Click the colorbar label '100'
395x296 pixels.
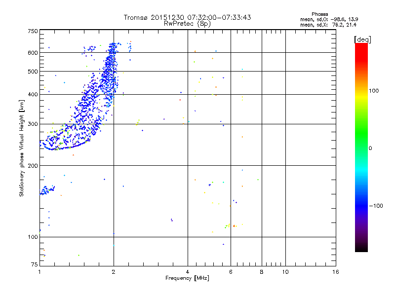coord(374,91)
